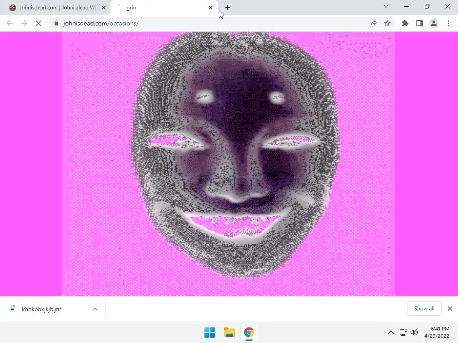Open Chrome three-dot menu
458x343 pixels.
tap(448, 23)
